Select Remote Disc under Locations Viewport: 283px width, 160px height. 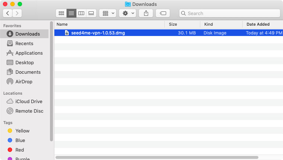click(x=29, y=111)
